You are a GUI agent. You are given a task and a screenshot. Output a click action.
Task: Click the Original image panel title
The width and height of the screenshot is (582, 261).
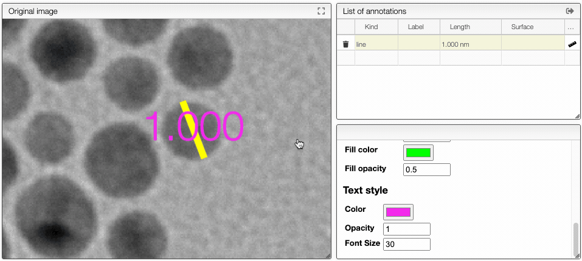point(33,11)
